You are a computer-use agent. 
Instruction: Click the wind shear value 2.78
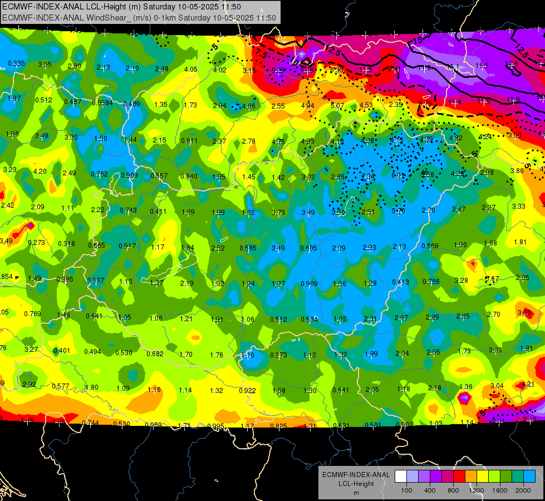249,141
